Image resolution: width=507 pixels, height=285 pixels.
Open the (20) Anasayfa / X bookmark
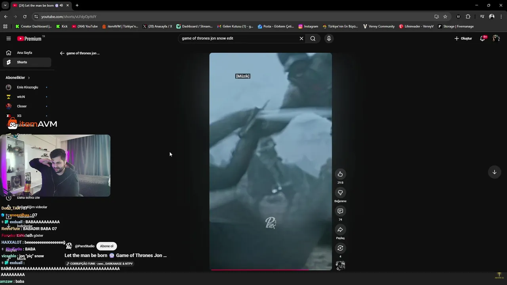click(157, 27)
